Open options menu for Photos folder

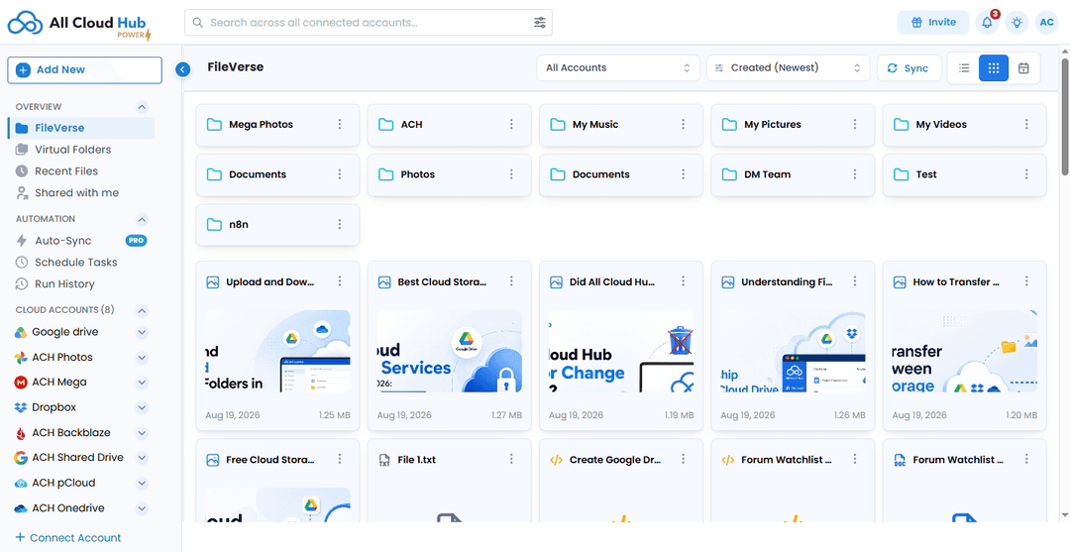511,174
